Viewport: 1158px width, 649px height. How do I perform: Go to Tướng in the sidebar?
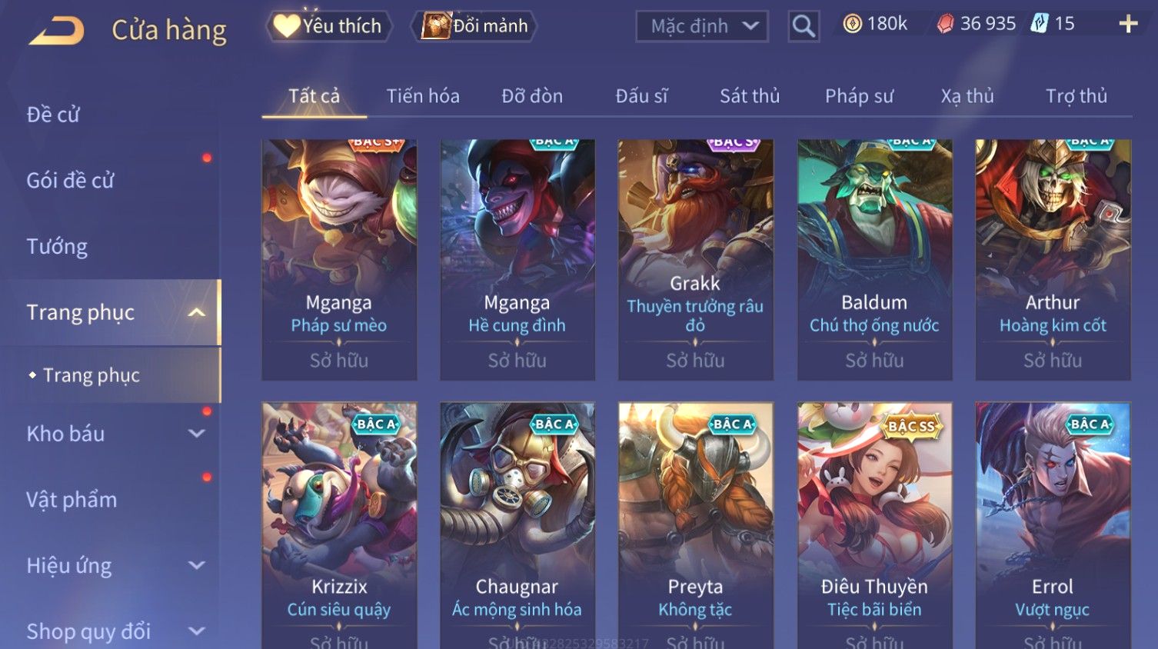(x=57, y=247)
